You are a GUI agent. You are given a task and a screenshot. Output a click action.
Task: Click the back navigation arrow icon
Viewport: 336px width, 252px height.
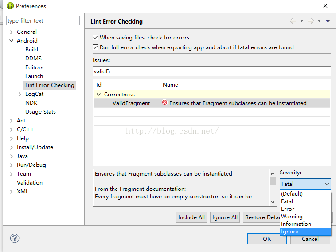(293, 21)
